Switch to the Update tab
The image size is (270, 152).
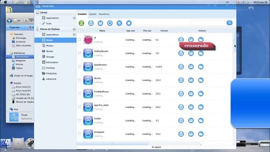tap(93, 14)
